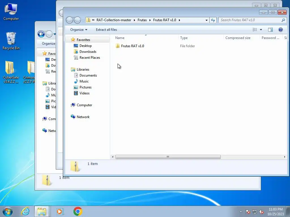Image resolution: width=290 pixels, height=217 pixels.
Task: Open Documents library in sidebar
Action: point(88,75)
